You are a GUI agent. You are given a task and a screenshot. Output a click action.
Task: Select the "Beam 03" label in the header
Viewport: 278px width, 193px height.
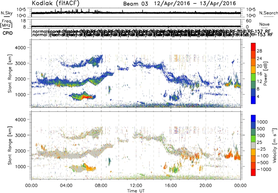[136, 4]
